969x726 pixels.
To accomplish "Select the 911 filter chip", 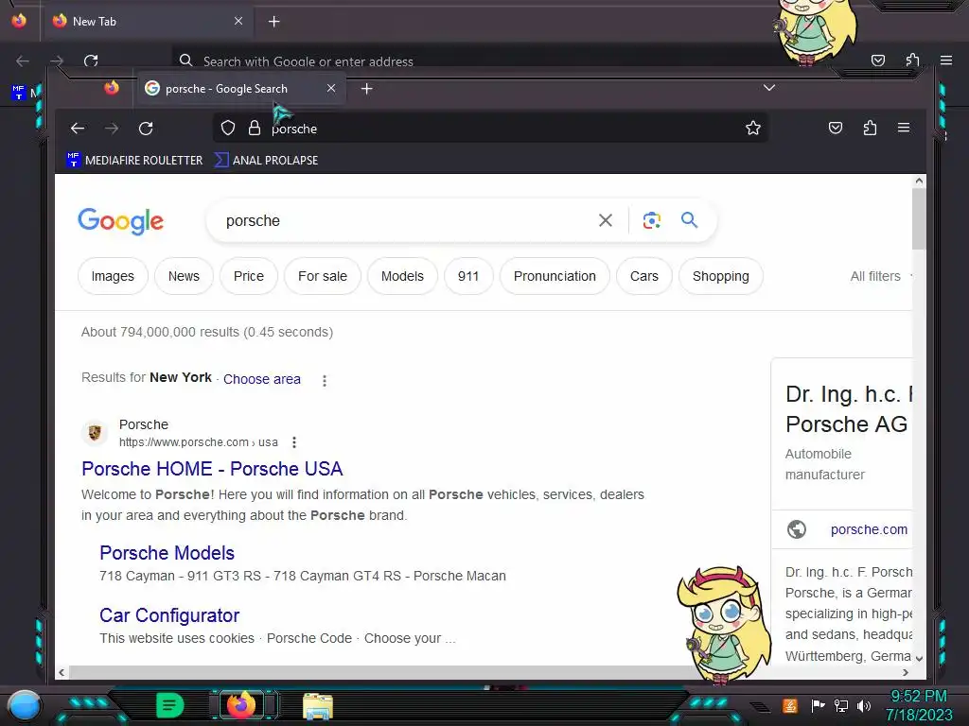I will click(x=468, y=276).
